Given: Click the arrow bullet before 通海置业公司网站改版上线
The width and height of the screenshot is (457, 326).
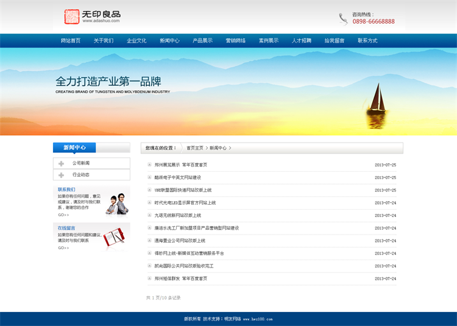Looking at the screenshot, I should point(149,240).
